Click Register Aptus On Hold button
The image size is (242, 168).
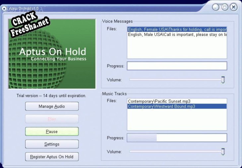(x=52, y=157)
